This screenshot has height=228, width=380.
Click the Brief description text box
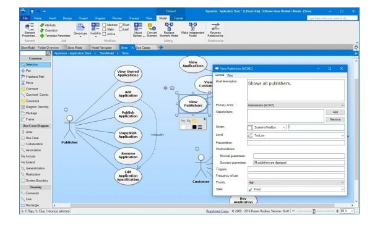pyautogui.click(x=296, y=90)
